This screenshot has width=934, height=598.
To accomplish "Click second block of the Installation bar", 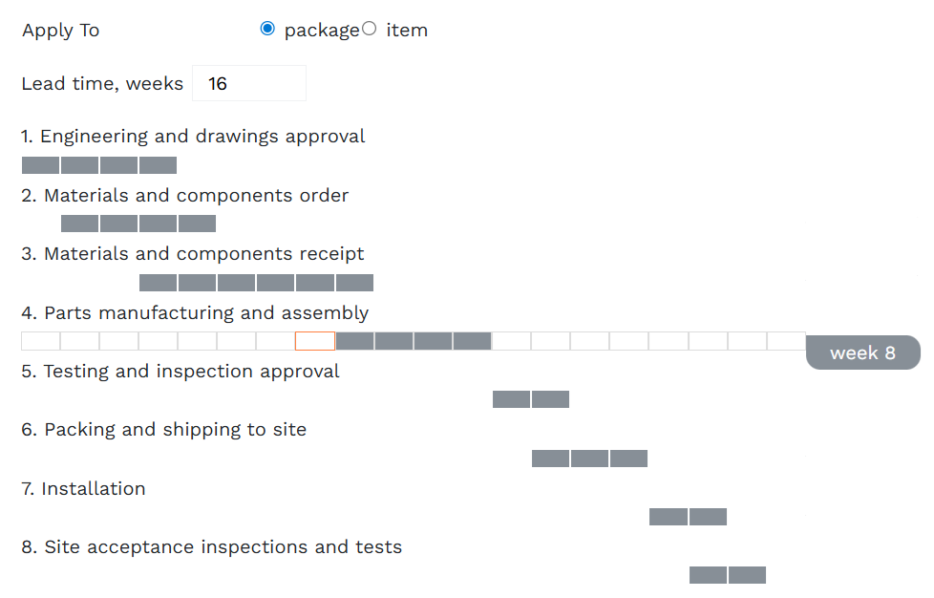I will (x=708, y=517).
